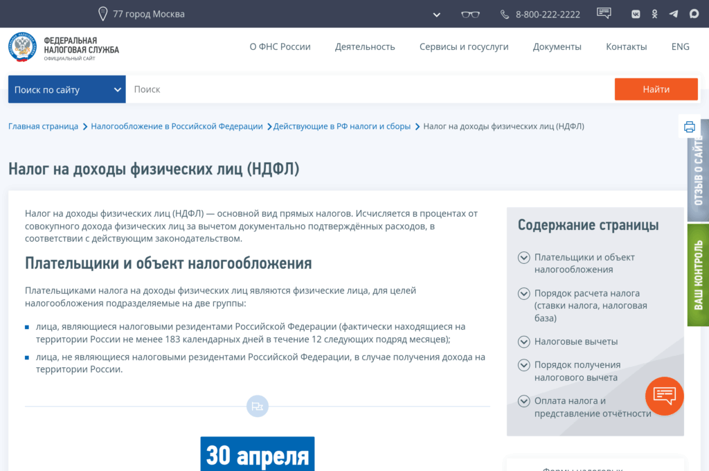Print page using printer icon

coord(689,127)
